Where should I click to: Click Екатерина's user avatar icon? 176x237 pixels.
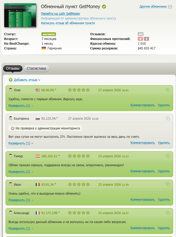[11, 118]
